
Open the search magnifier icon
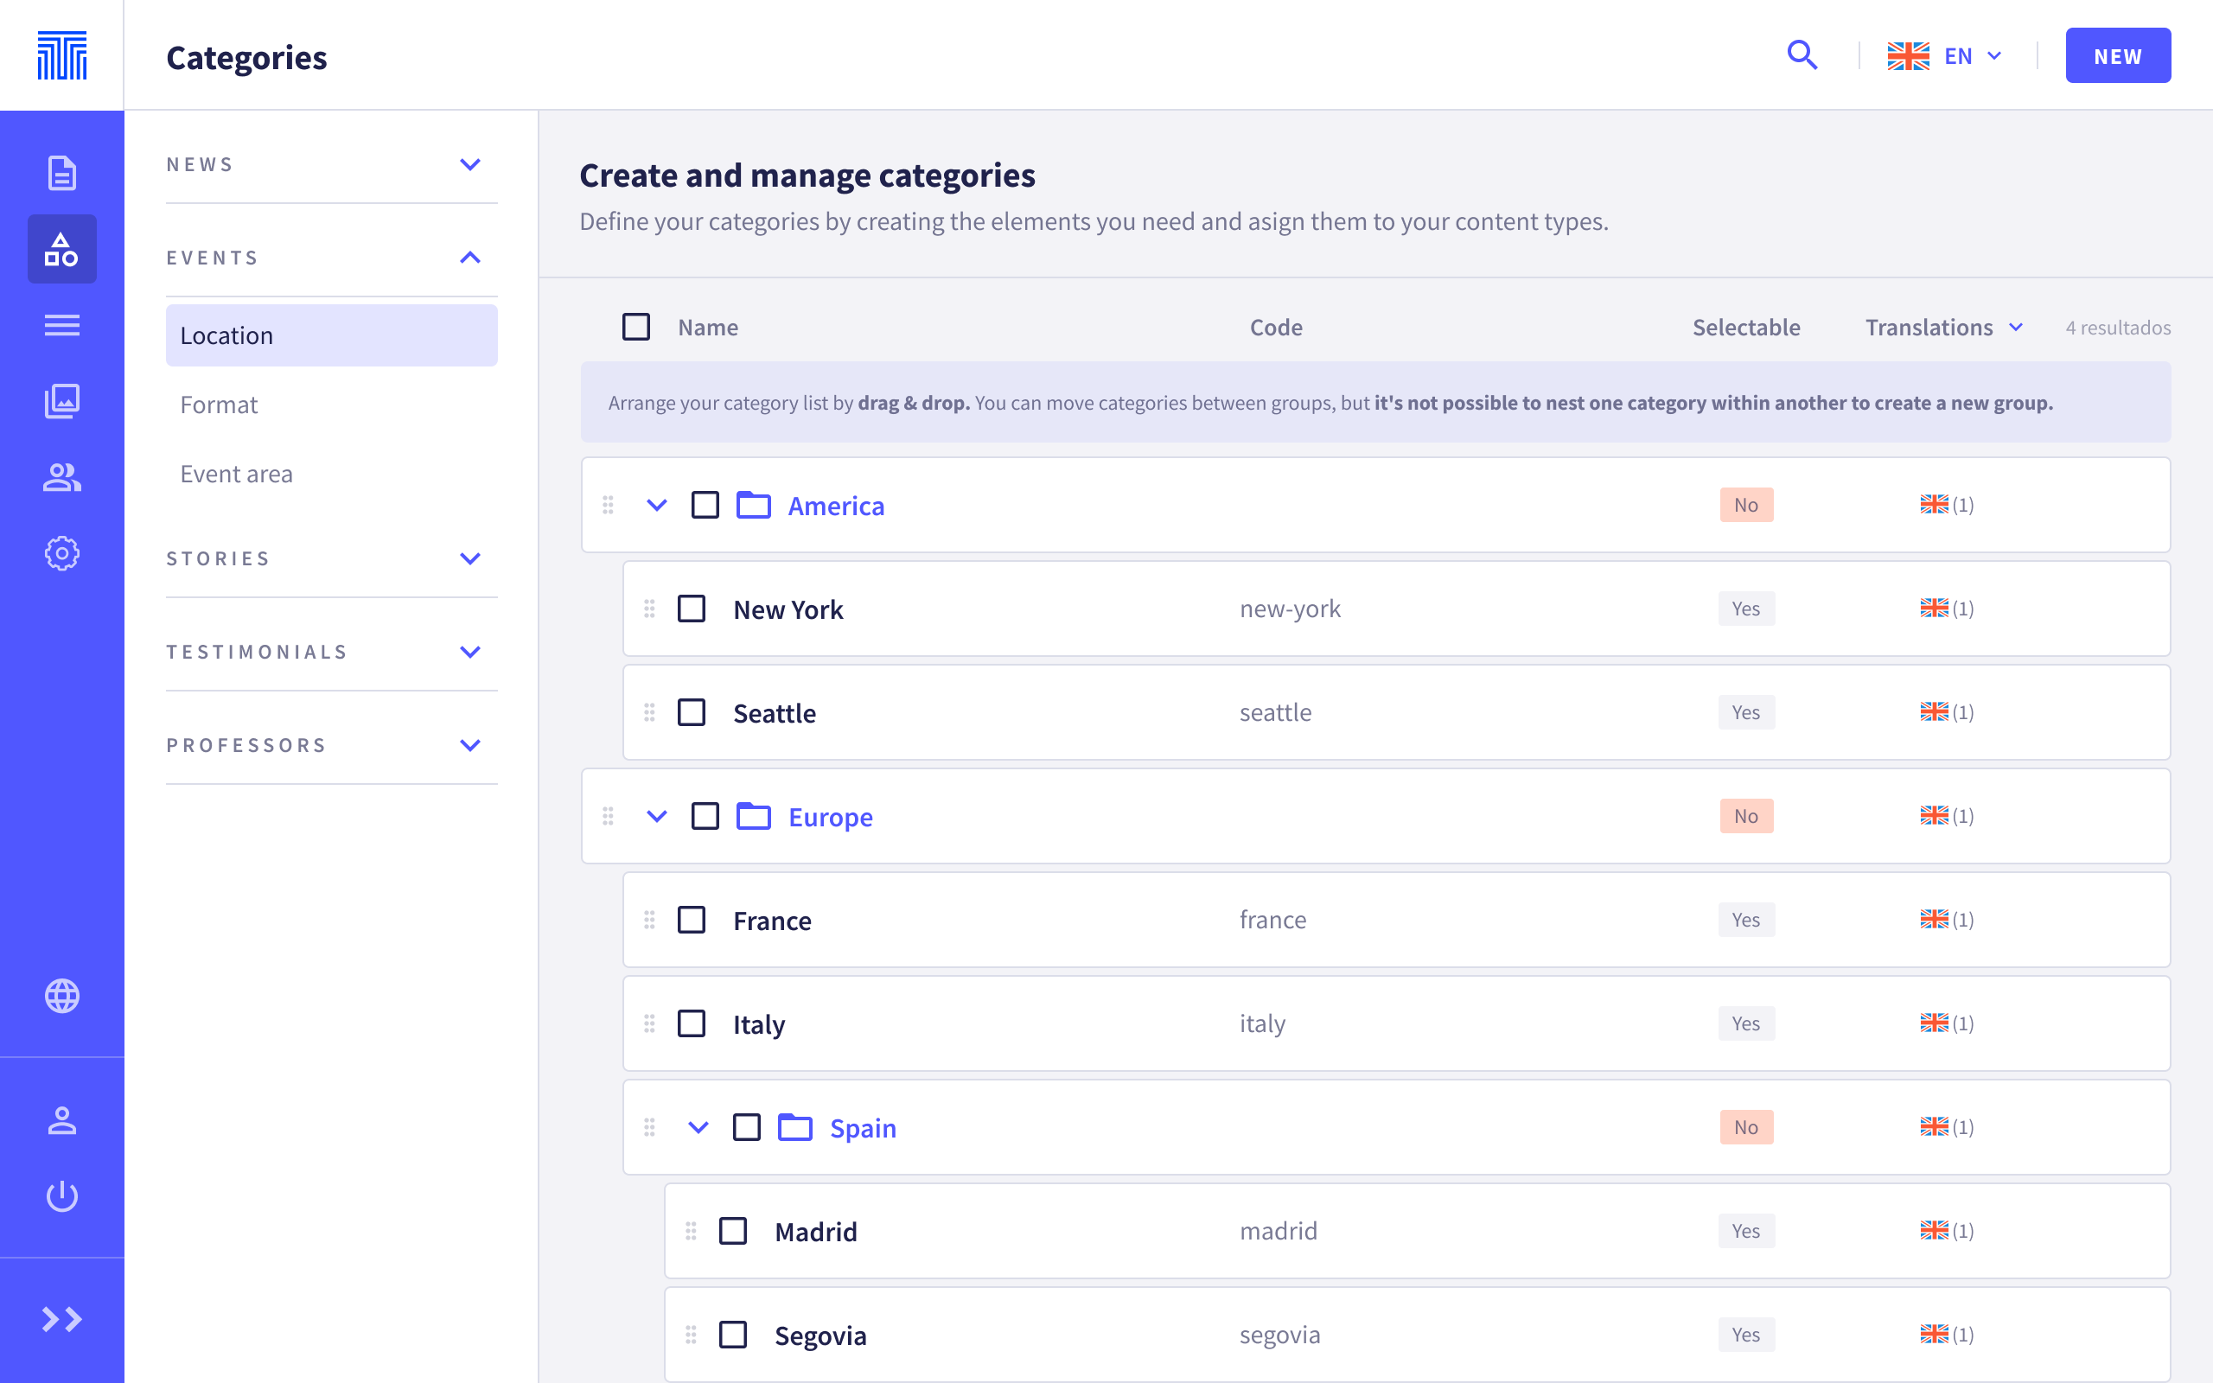coord(1802,56)
